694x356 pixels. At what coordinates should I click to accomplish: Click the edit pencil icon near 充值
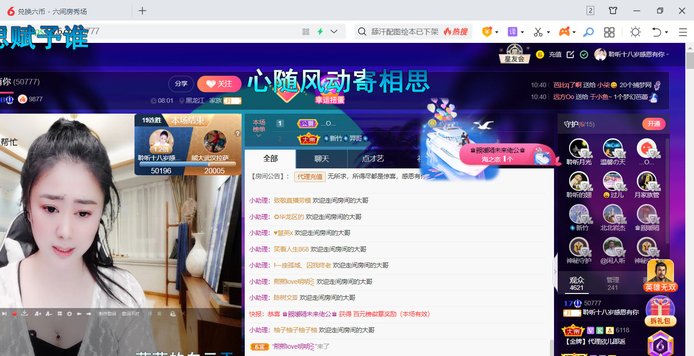(570, 54)
